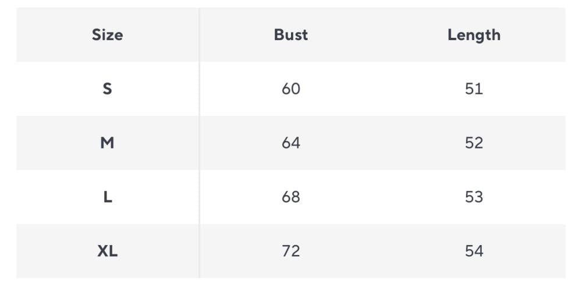Select the M size label

pos(107,143)
